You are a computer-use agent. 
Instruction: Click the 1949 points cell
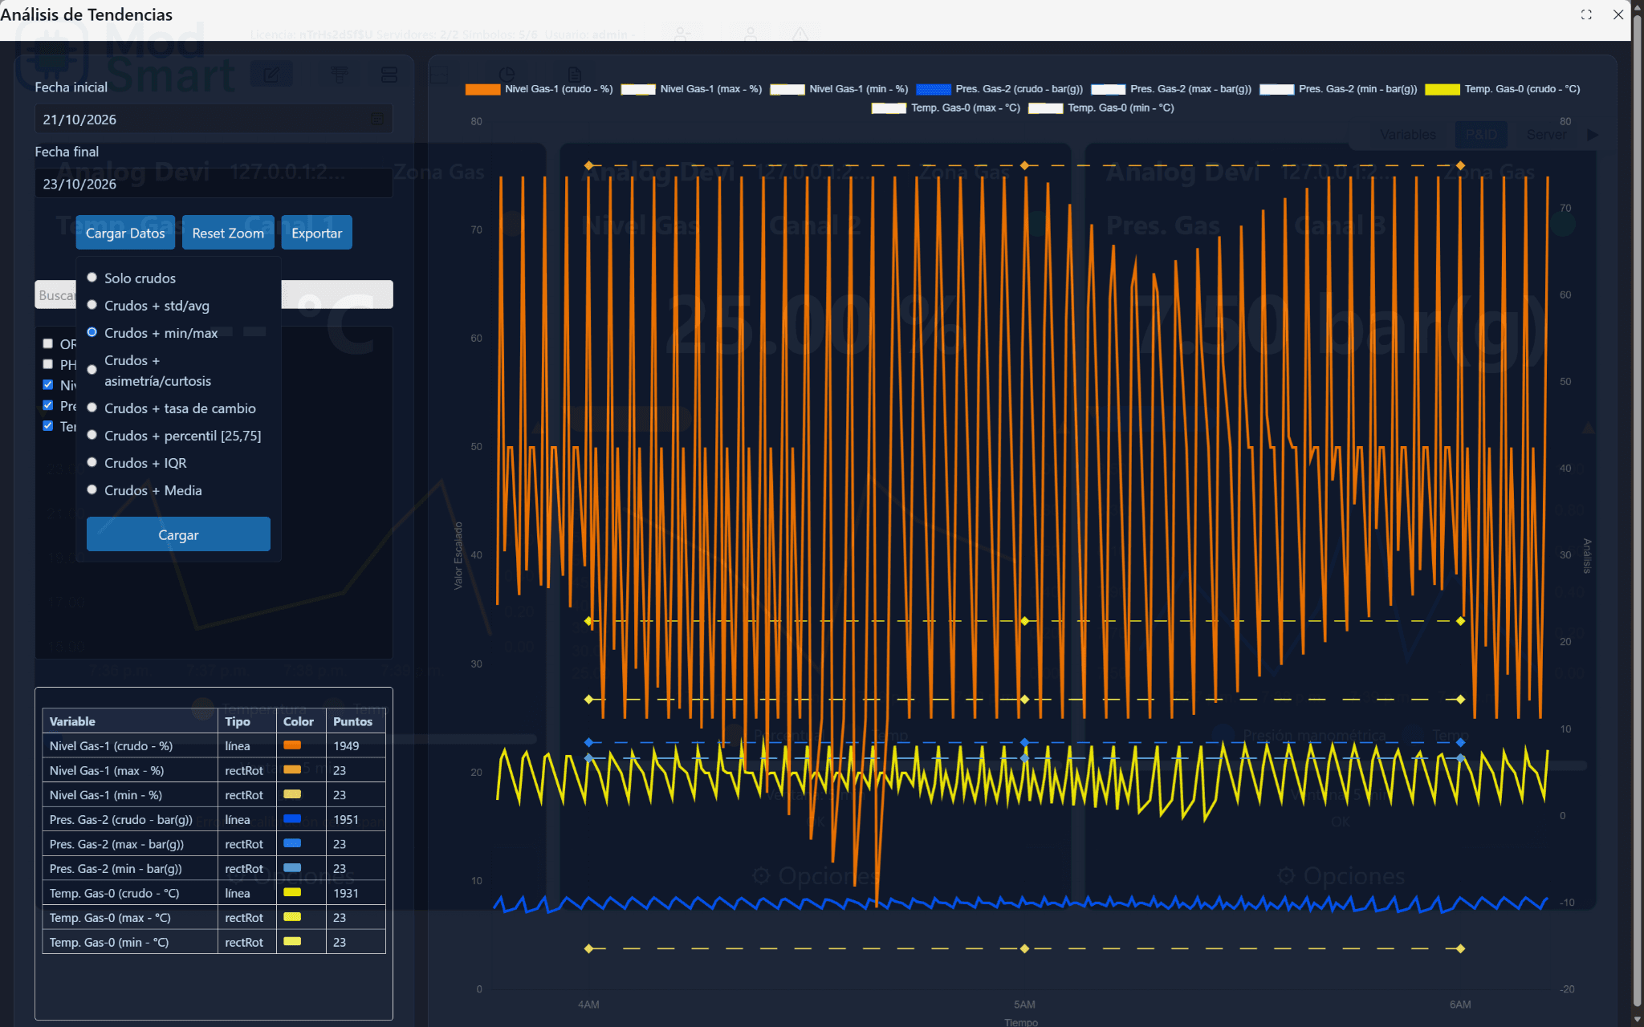click(356, 746)
